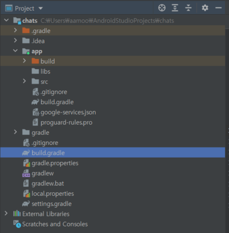Viewport: 229px width, 233px height.
Task: Click the app .gitignore file icon
Action: [36, 92]
